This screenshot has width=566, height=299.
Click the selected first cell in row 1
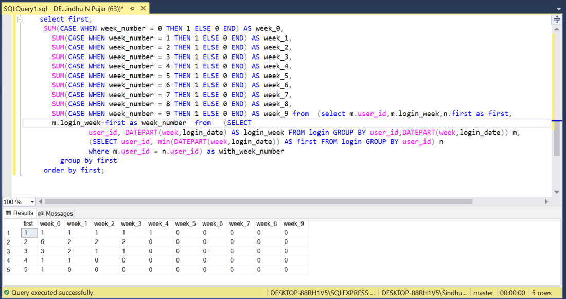pos(29,233)
